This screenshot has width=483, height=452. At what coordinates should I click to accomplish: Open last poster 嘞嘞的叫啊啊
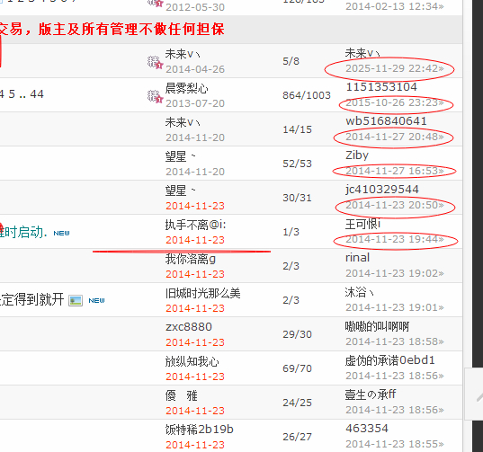[378, 326]
